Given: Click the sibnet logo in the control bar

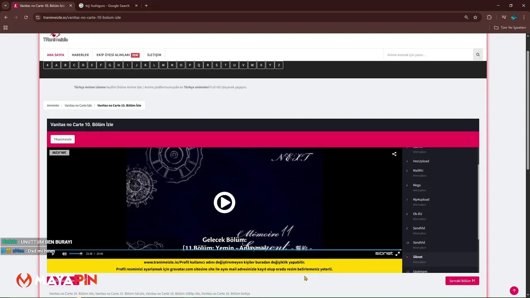Looking at the screenshot, I should click(384, 253).
